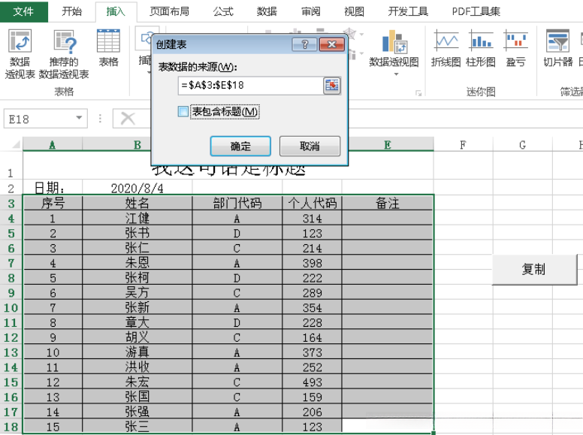Screen dimensions: 583x435
Task: Click the 复制 button on the sheet
Action: tap(534, 269)
